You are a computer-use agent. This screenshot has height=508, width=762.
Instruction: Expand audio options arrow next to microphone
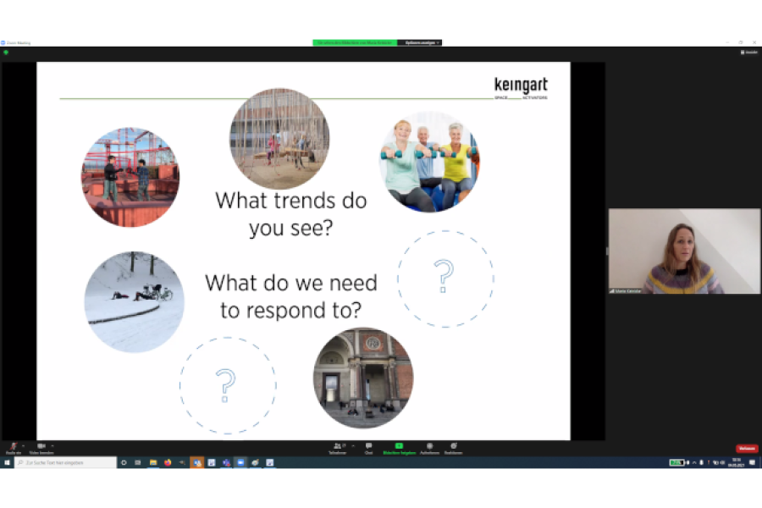tap(24, 446)
